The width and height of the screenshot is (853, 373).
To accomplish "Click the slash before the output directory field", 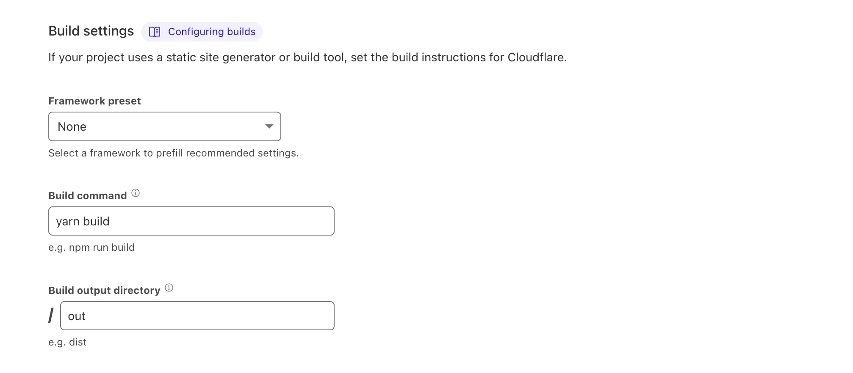I will tap(51, 315).
